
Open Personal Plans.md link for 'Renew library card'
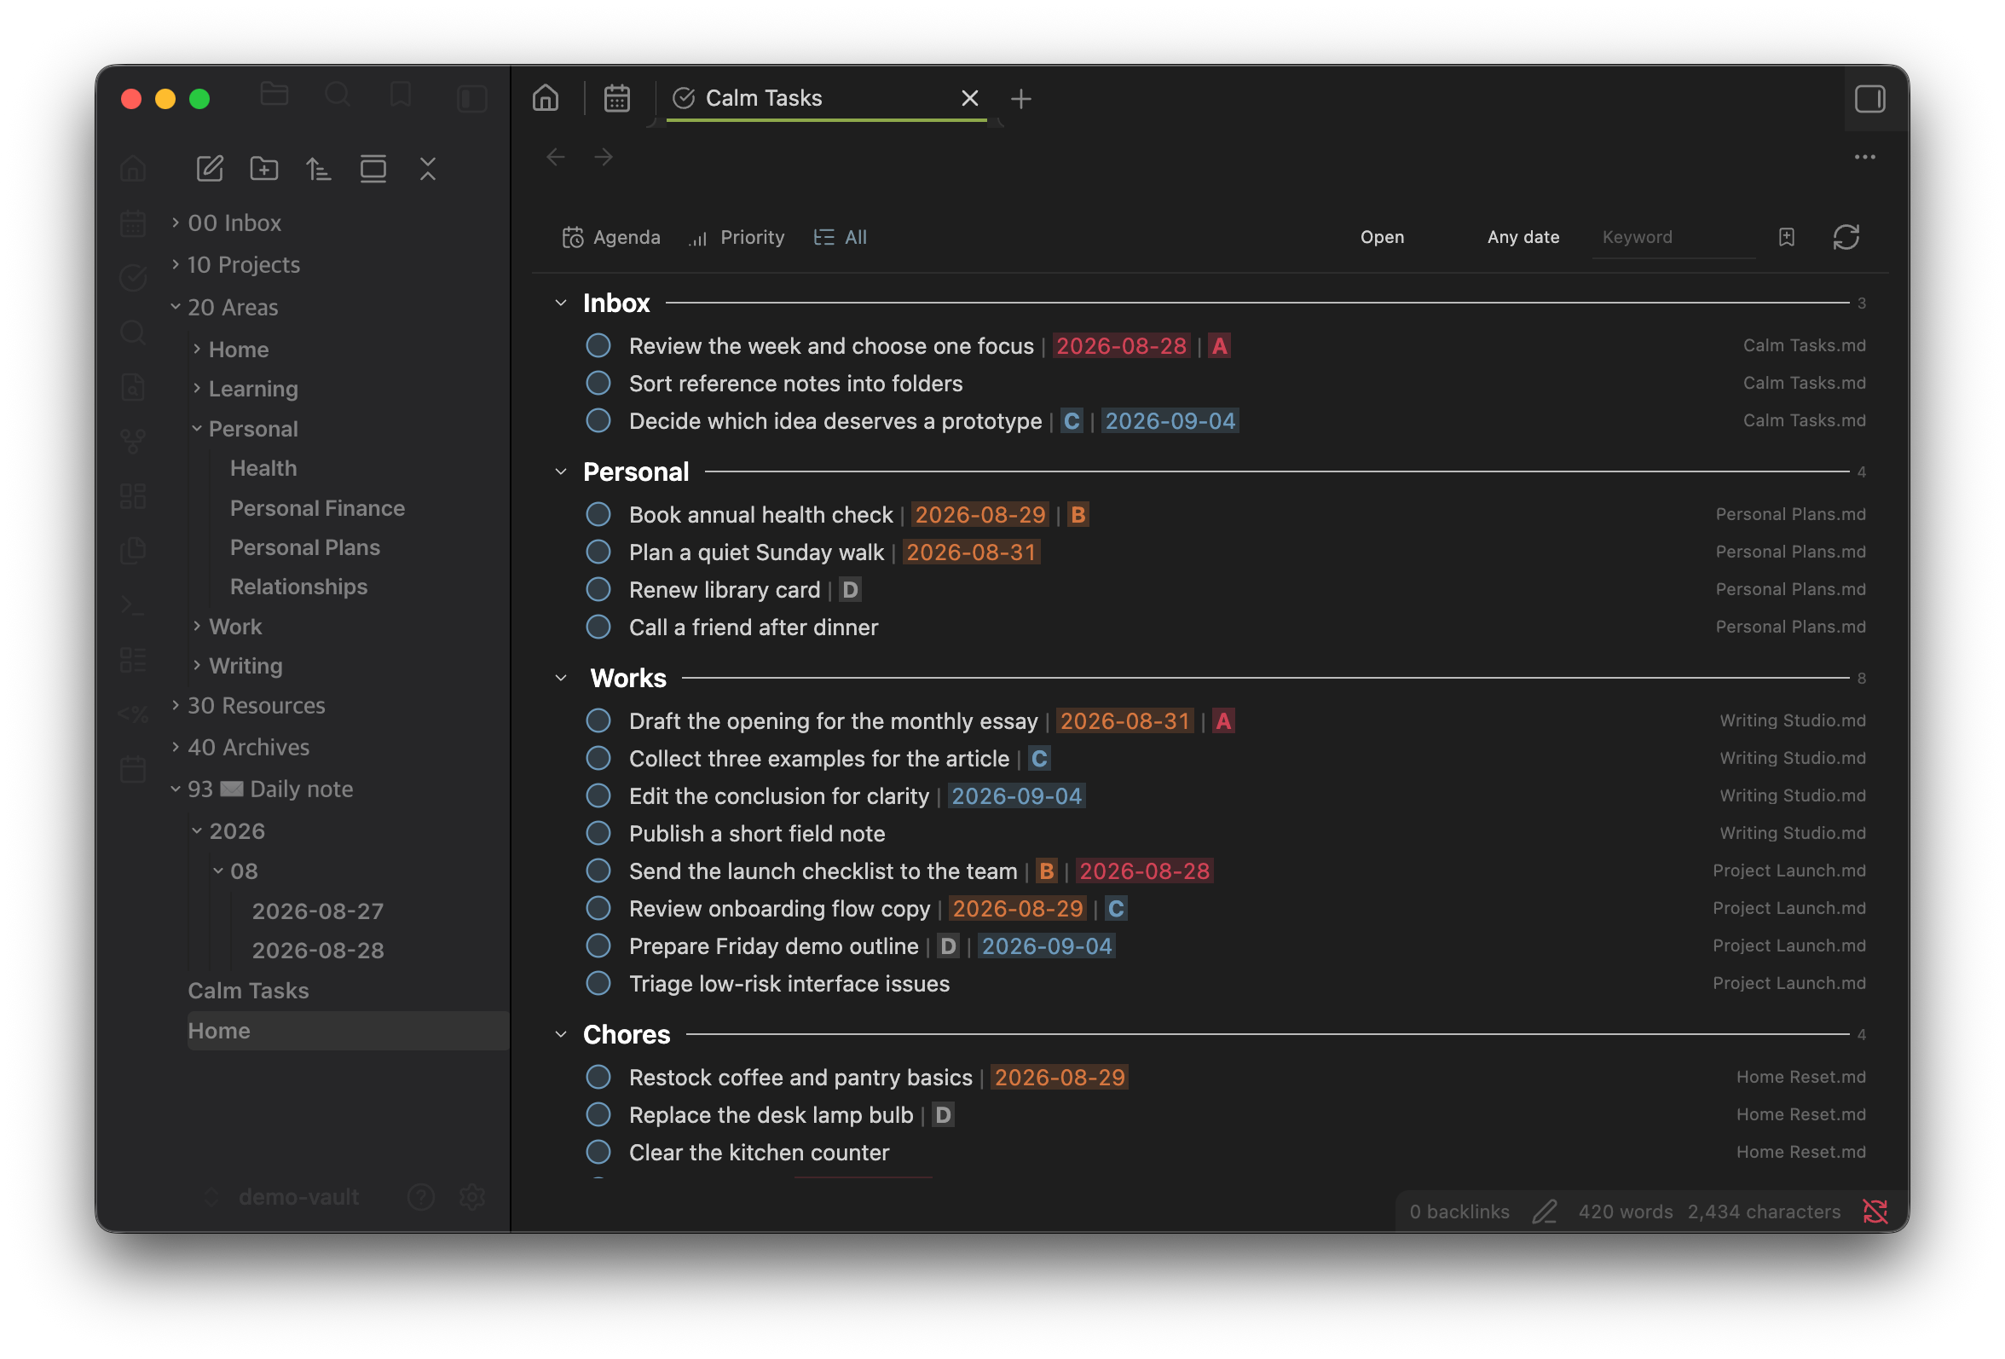pyautogui.click(x=1790, y=589)
